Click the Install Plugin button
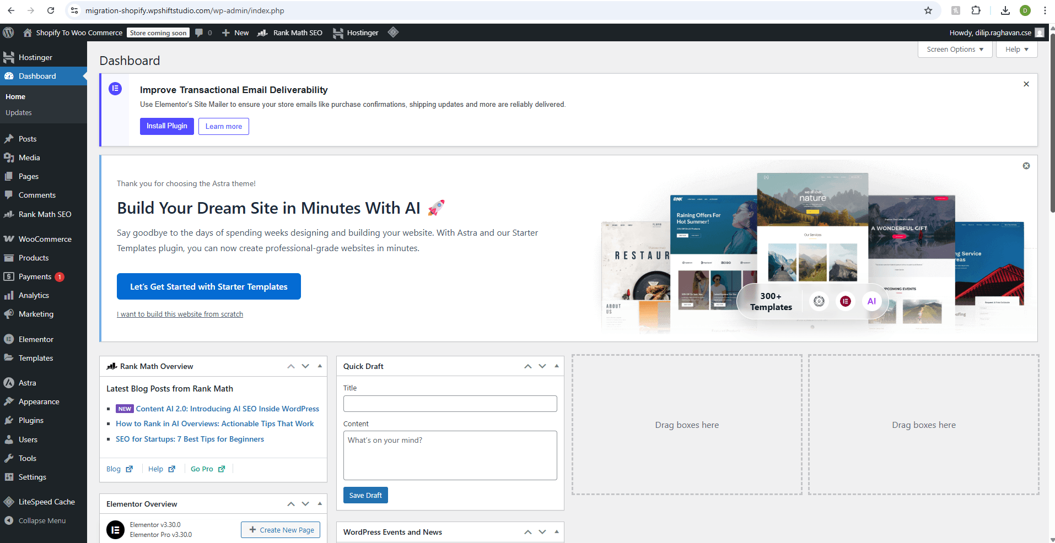 [x=167, y=126]
